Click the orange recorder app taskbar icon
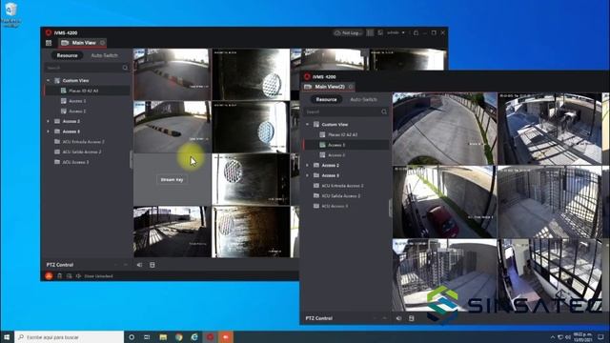610x343 pixels. [x=226, y=337]
